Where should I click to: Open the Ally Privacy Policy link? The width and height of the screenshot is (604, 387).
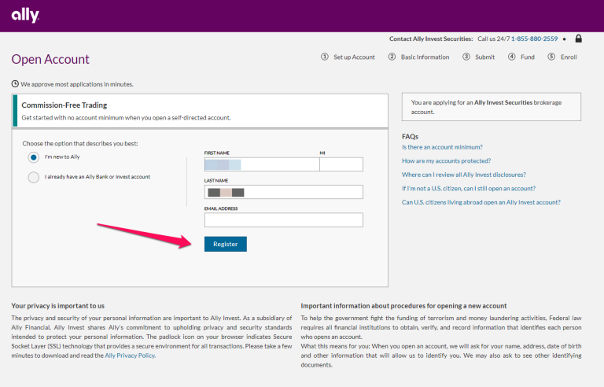tap(128, 356)
